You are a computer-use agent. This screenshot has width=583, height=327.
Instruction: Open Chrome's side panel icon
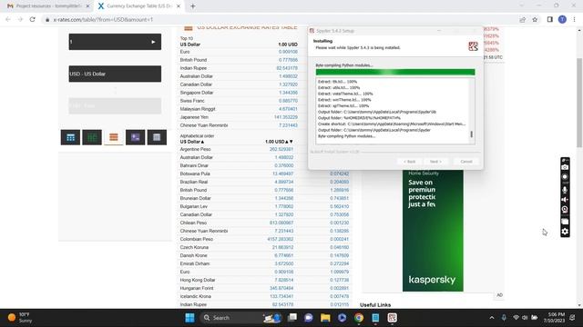point(550,20)
